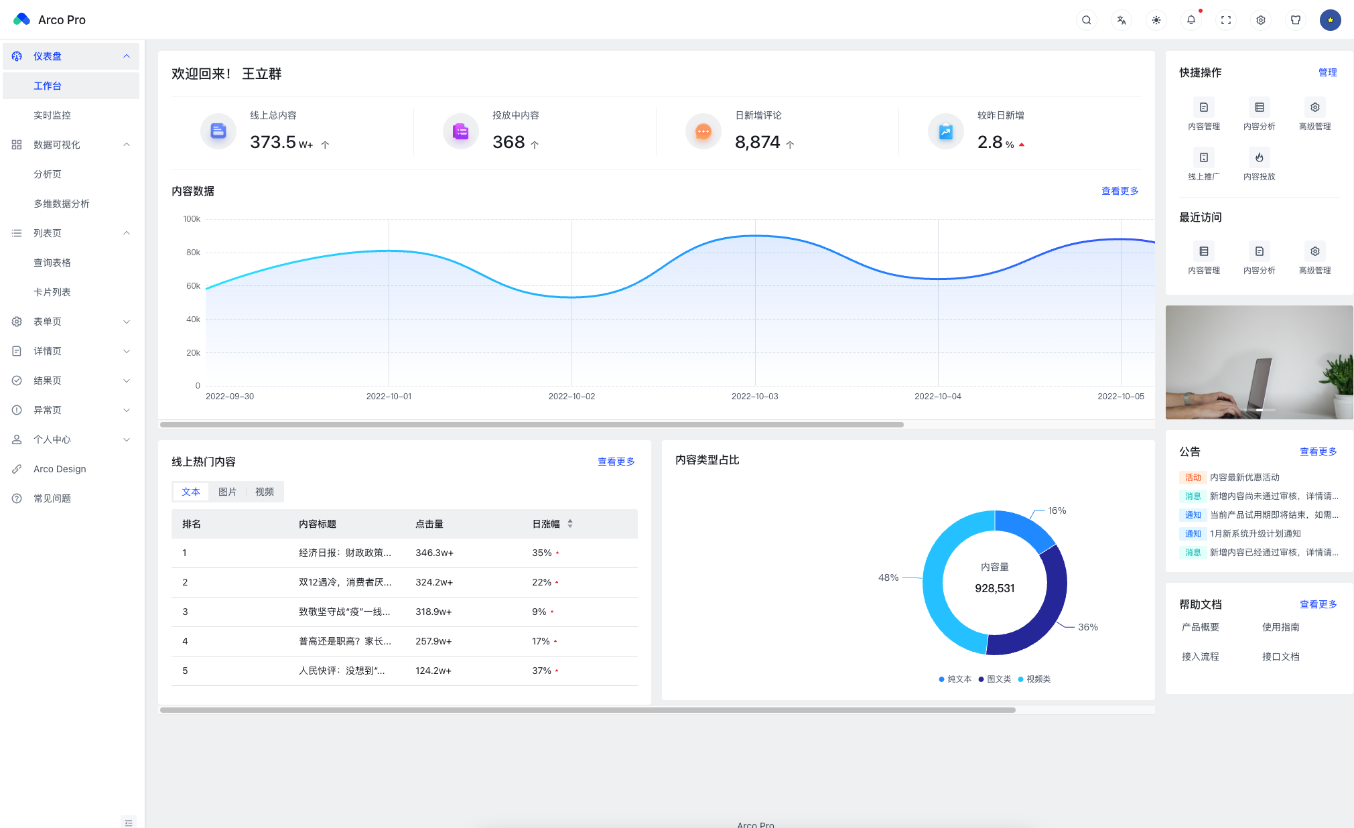Click the language switch icon

(1121, 20)
